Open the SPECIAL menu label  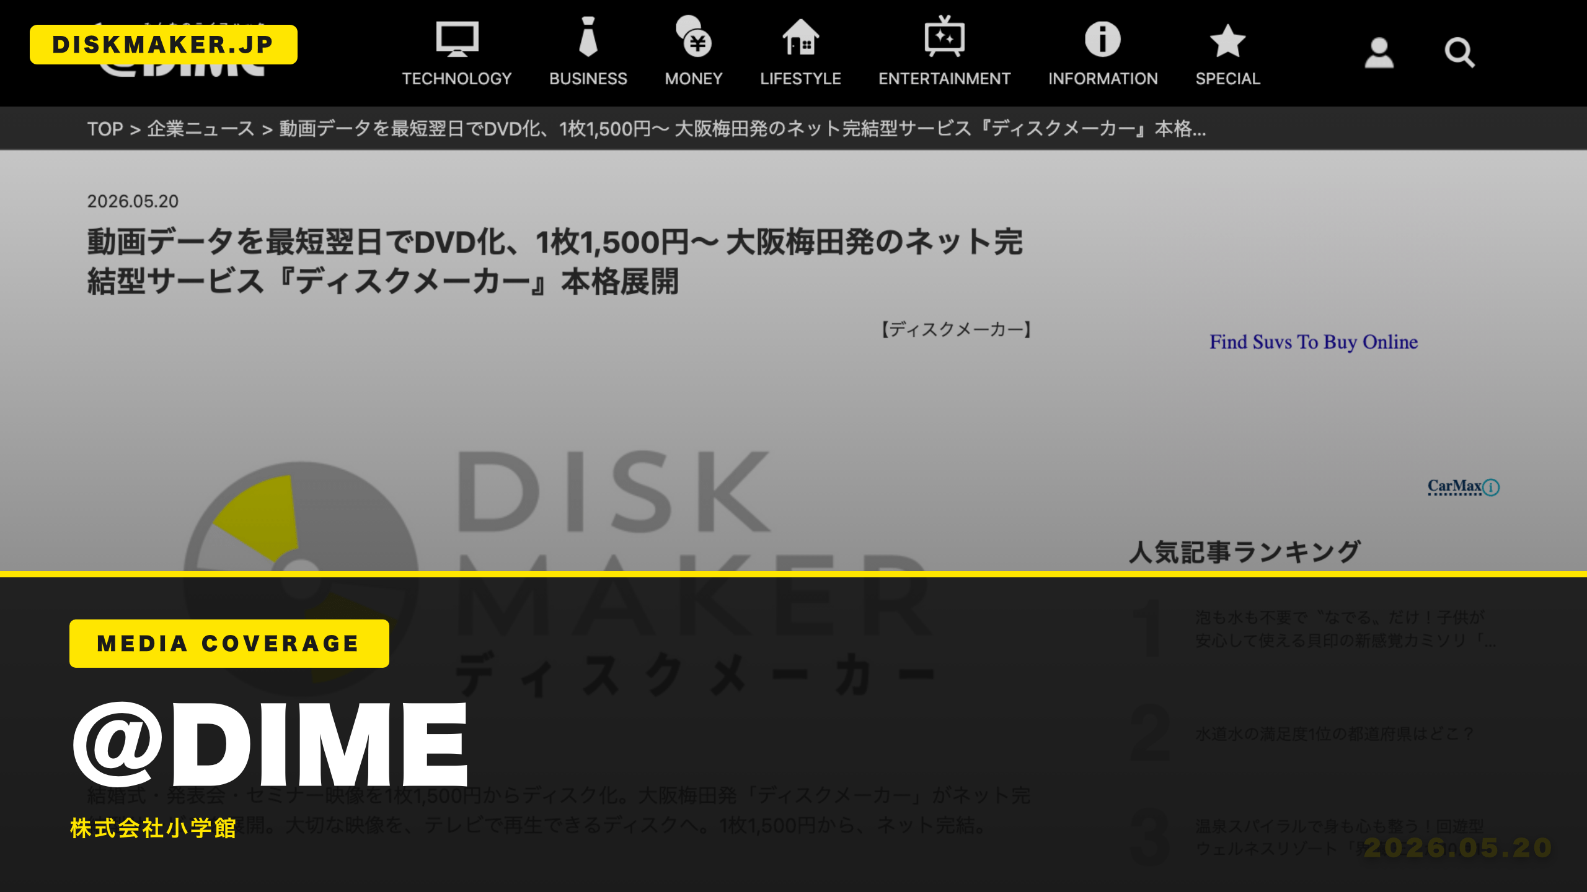(1227, 79)
